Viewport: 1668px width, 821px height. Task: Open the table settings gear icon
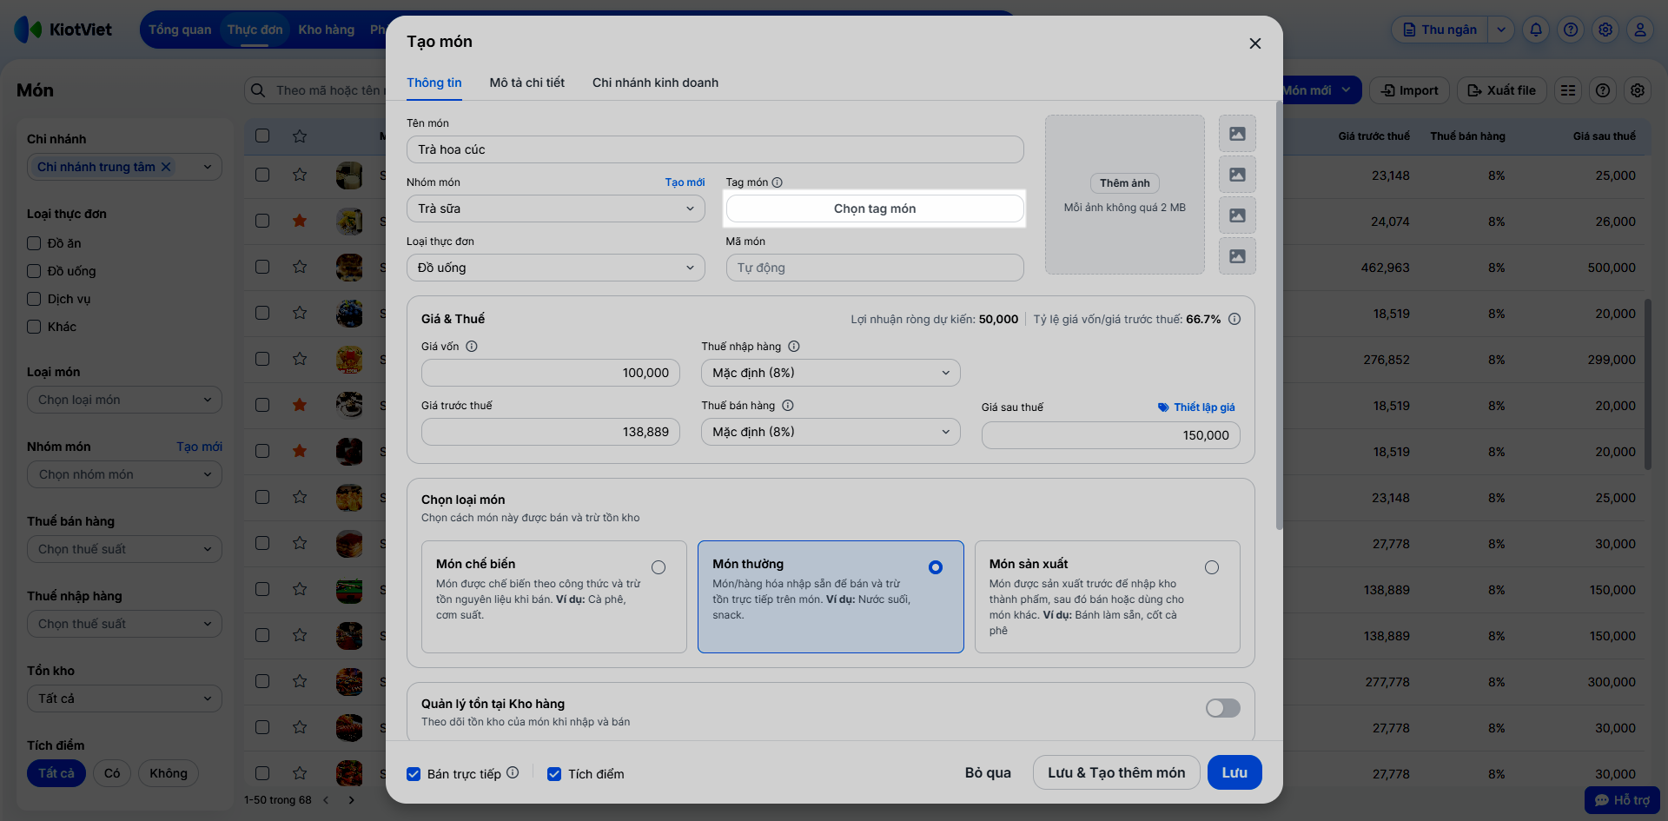click(1638, 90)
